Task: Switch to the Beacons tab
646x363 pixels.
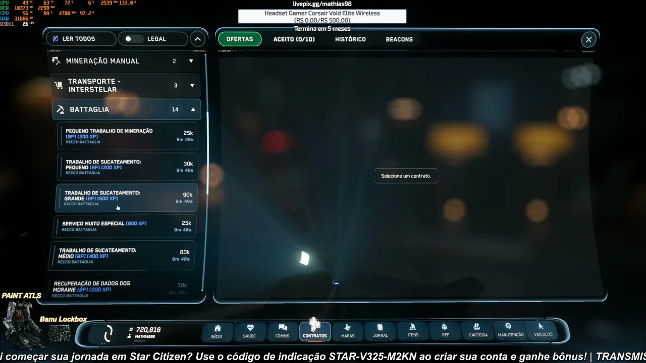Action: (399, 39)
